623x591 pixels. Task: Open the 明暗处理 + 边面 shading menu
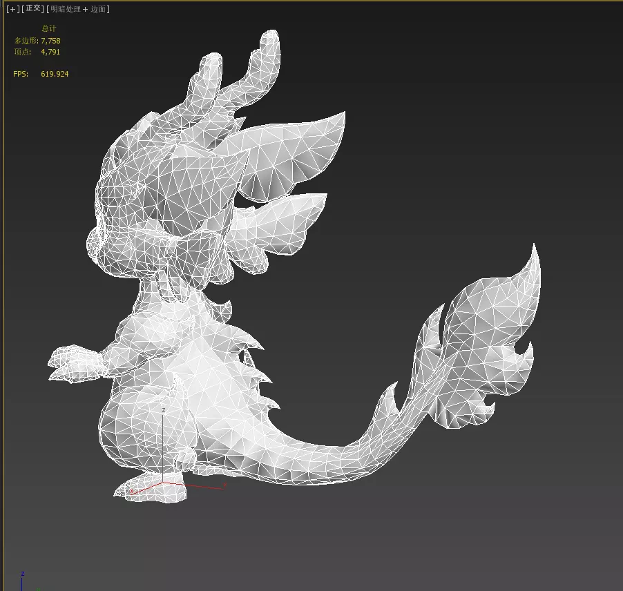tap(78, 9)
